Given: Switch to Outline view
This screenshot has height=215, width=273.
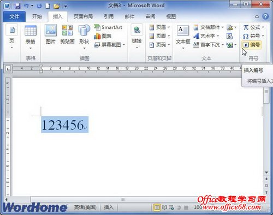Looking at the screenshot, I should tap(179, 207).
